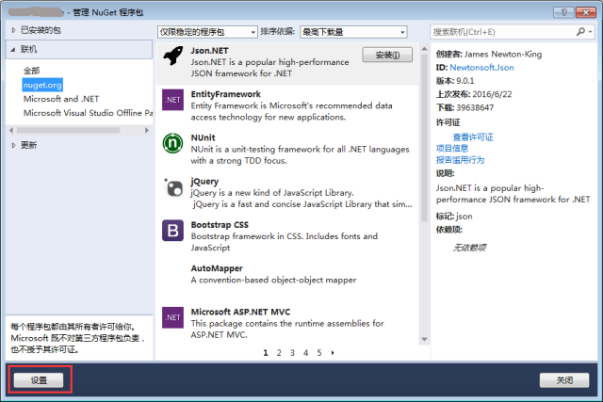The height and width of the screenshot is (402, 603).
Task: Open the 查看许可证 license link
Action: pyautogui.click(x=473, y=137)
